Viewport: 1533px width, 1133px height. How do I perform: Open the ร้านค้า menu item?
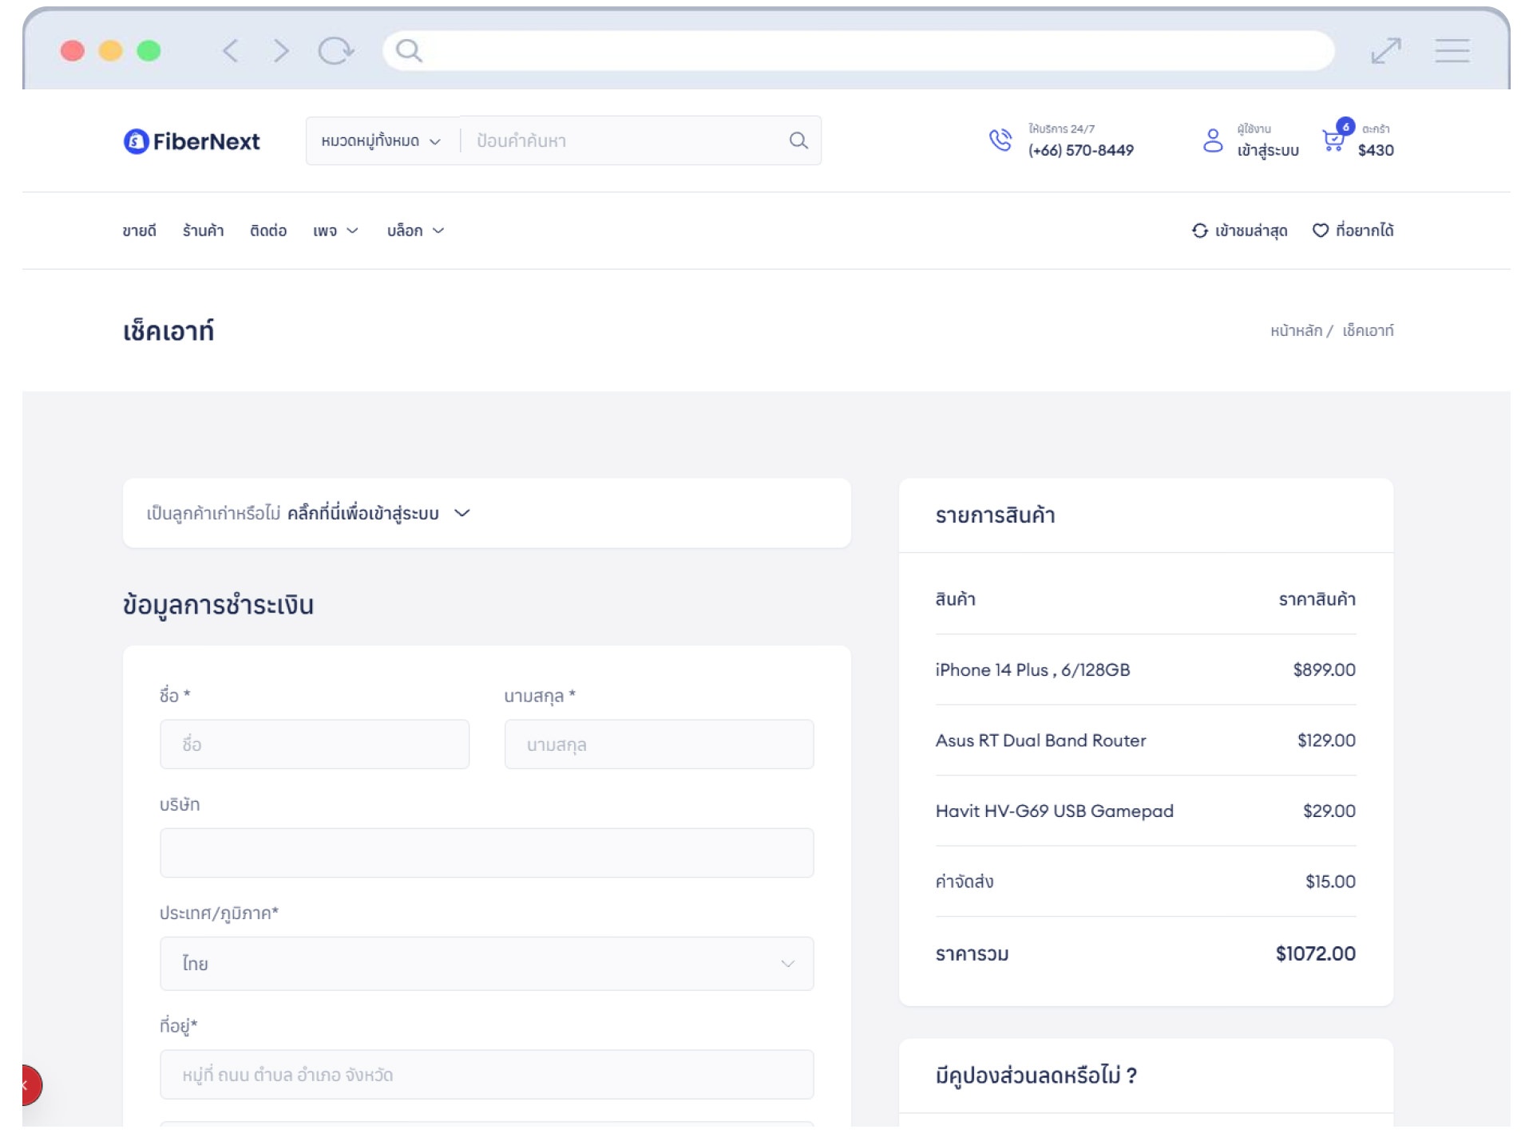pyautogui.click(x=203, y=231)
